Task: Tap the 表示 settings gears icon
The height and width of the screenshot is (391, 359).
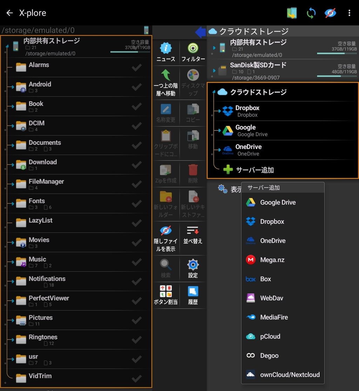Action: click(x=222, y=189)
